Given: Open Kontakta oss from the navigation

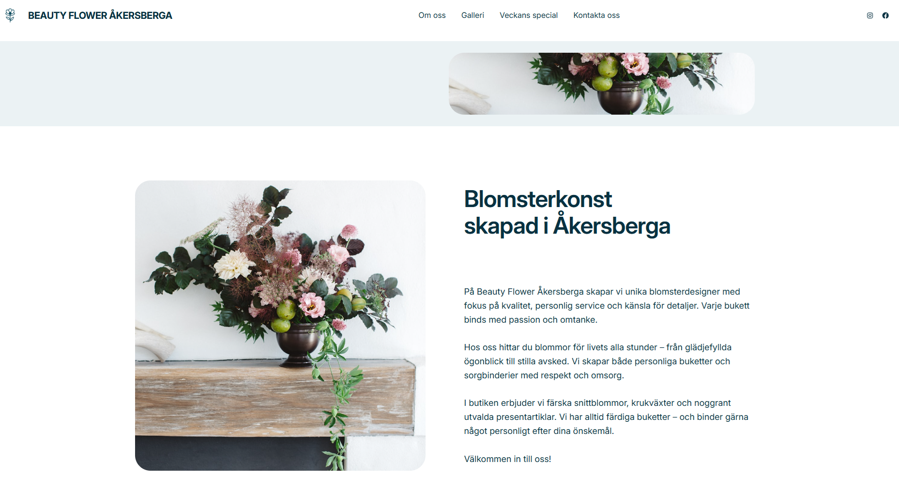Looking at the screenshot, I should pyautogui.click(x=596, y=15).
